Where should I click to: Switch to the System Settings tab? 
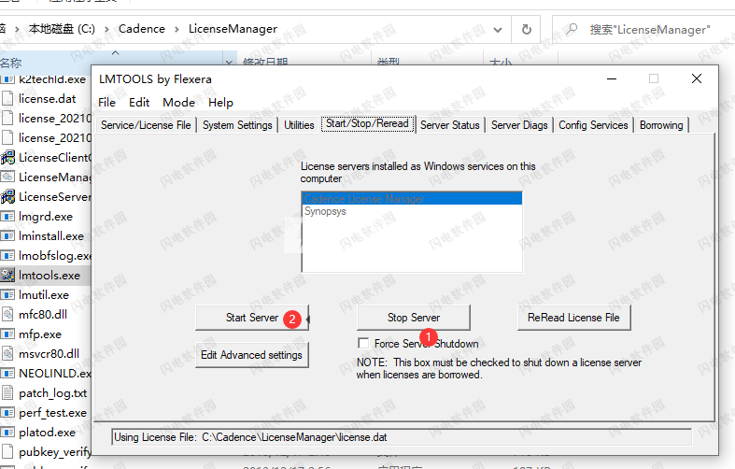(237, 125)
